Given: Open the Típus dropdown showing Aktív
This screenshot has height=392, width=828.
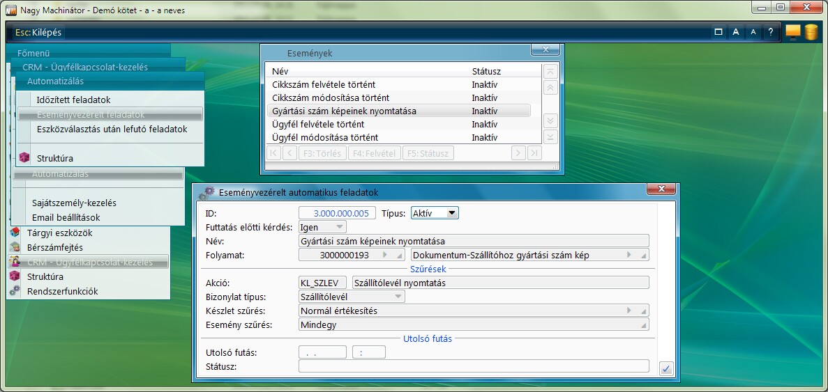Looking at the screenshot, I should pyautogui.click(x=451, y=213).
